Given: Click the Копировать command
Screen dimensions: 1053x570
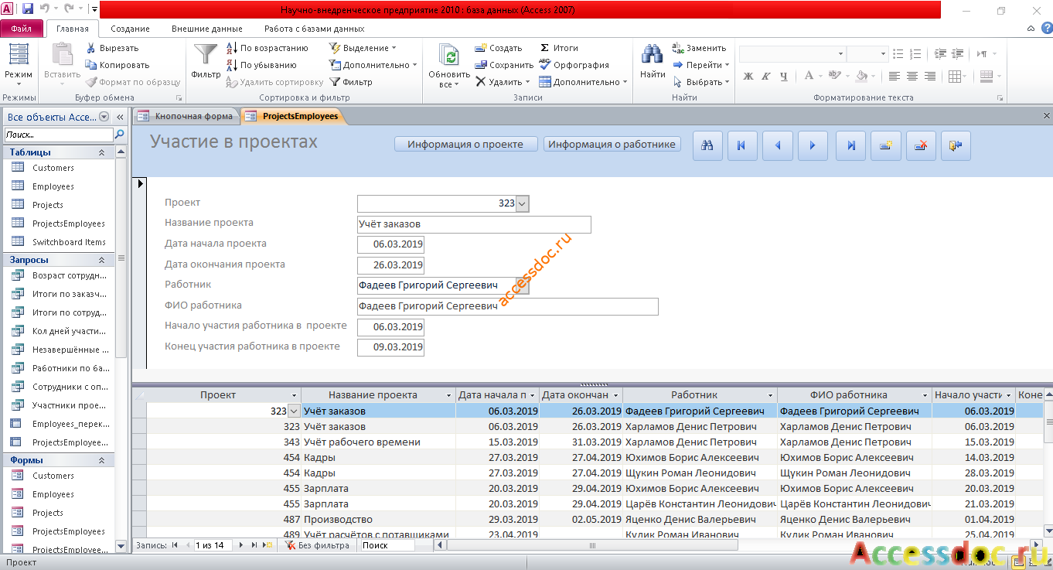Looking at the screenshot, I should point(118,65).
